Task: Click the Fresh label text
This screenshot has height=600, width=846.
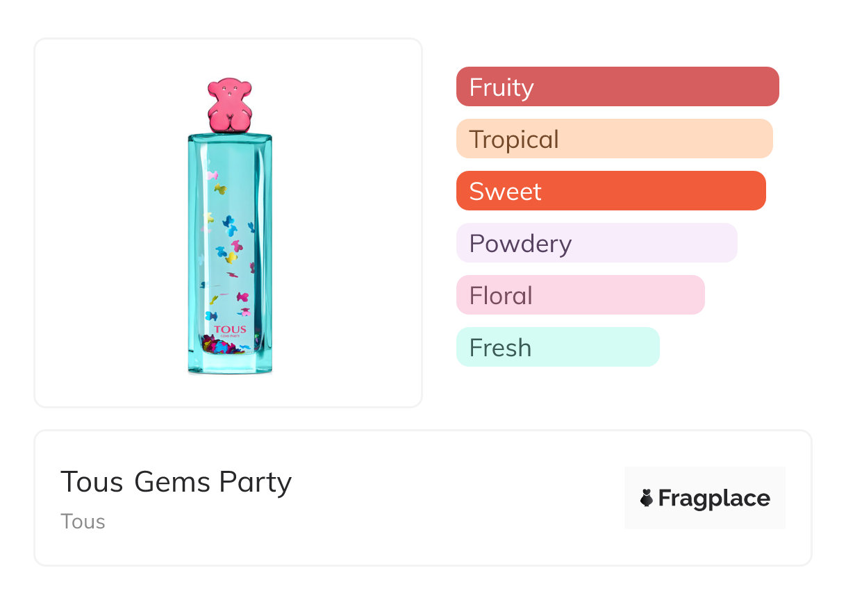Action: pyautogui.click(x=500, y=348)
